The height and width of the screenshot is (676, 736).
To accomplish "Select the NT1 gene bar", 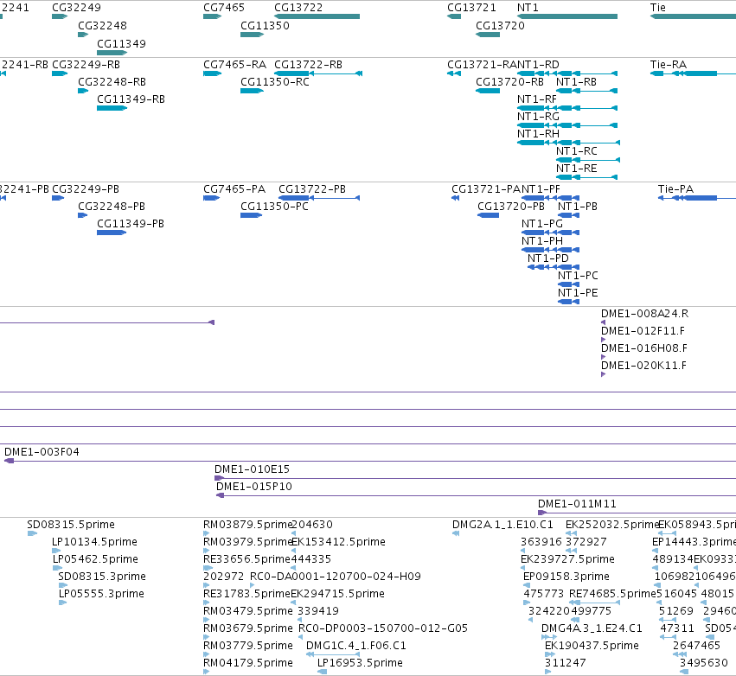I will (567, 16).
